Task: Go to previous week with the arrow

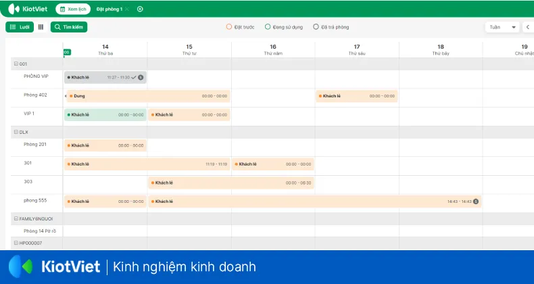Action: [528, 27]
